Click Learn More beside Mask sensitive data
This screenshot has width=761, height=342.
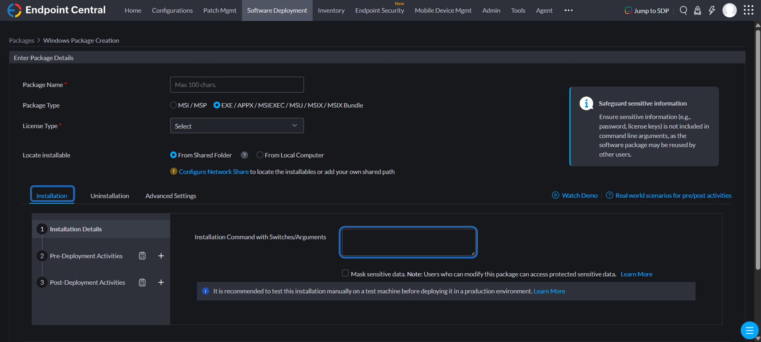click(x=636, y=274)
